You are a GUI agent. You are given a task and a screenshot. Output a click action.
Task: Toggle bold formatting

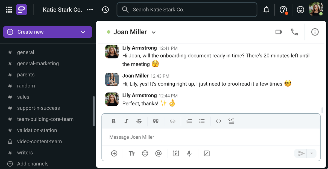tap(114, 121)
